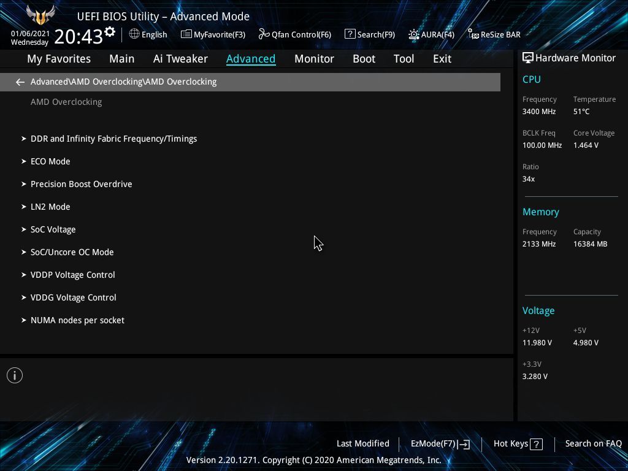Click the +5V 4.980 V reading

click(586, 343)
